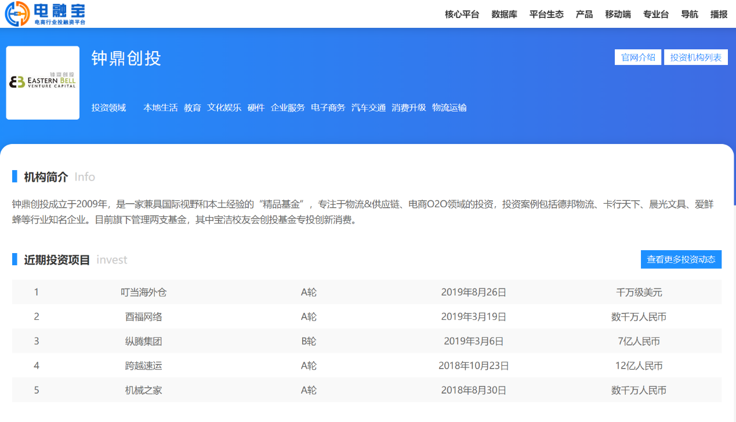Go to 移动端 in the navigation bar
Image resolution: width=736 pixels, height=422 pixels.
(x=618, y=15)
